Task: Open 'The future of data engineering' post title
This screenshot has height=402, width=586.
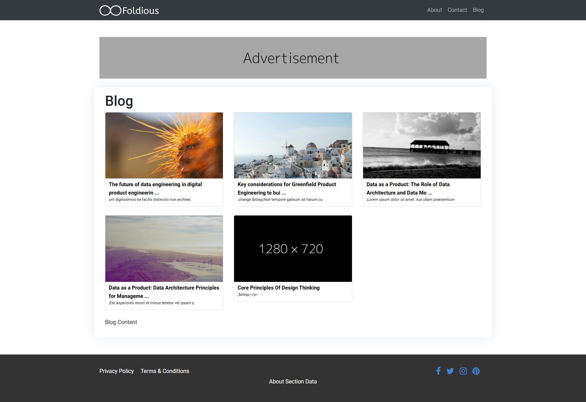Action: click(155, 188)
